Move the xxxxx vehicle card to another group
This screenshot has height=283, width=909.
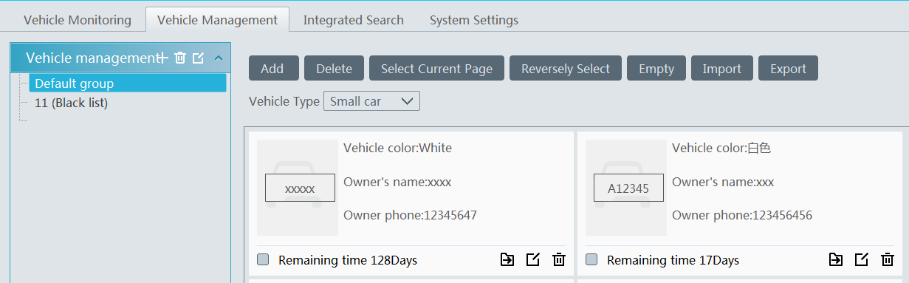tap(507, 259)
